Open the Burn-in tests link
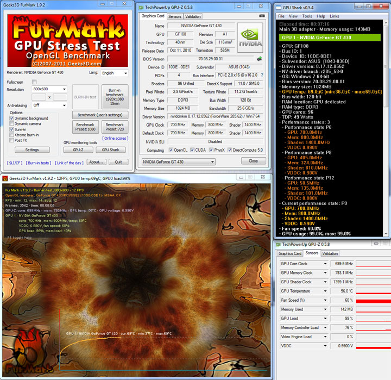This screenshot has width=391, height=380. [x=39, y=163]
